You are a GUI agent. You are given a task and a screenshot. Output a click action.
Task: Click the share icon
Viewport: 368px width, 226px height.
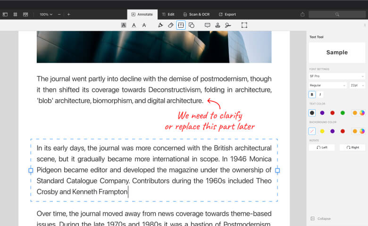(302, 14)
